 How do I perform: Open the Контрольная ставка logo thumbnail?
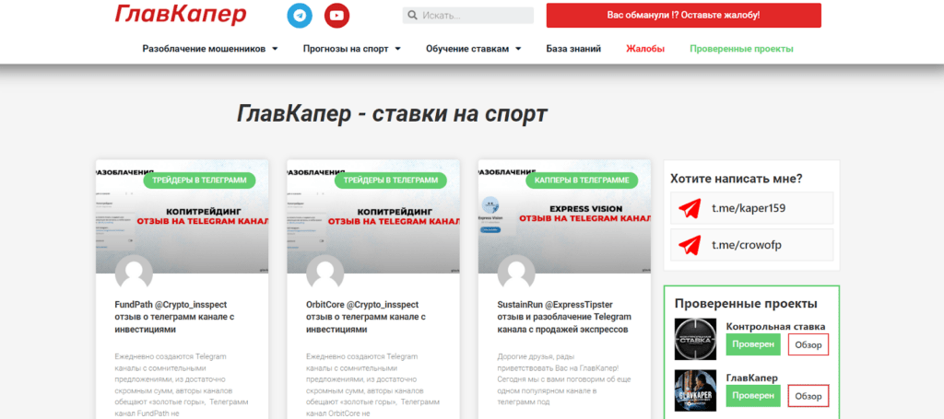coord(695,340)
